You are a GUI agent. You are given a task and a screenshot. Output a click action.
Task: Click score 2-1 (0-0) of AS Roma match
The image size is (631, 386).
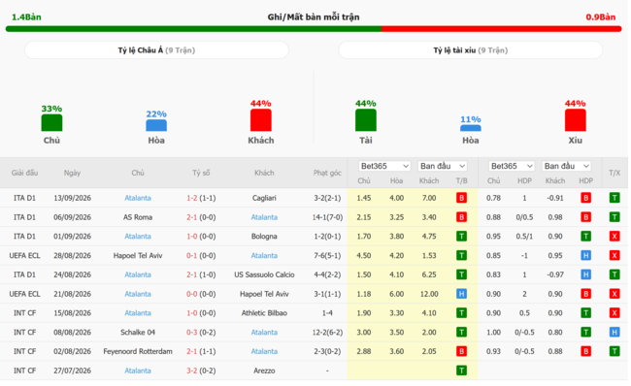[201, 217]
